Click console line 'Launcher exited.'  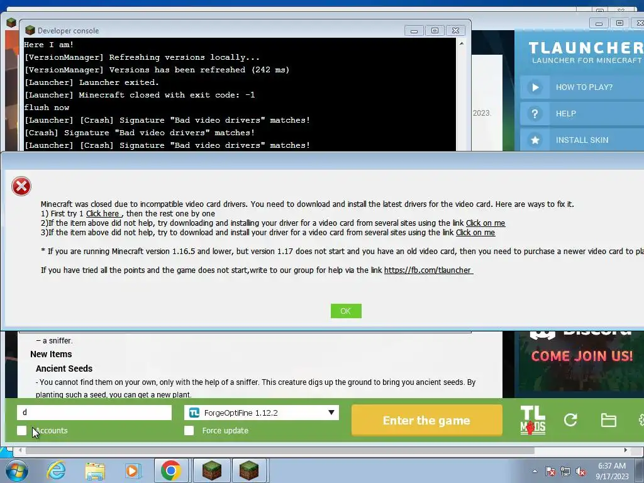[x=119, y=82]
